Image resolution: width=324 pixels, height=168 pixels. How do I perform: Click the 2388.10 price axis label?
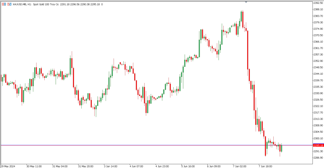[319, 9]
